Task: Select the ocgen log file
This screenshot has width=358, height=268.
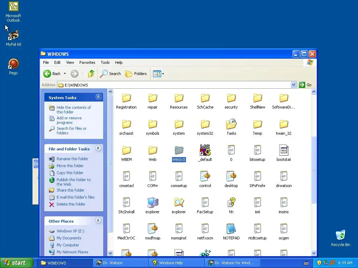Action: tap(284, 232)
